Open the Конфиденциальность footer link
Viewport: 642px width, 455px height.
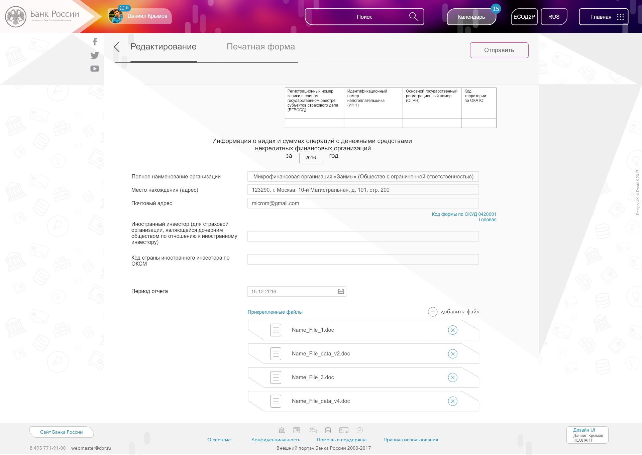coord(276,440)
